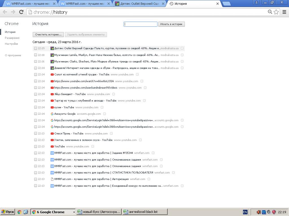Viewport: 289px width, 216px height.
Task: Reload the history page
Action: (21, 12)
